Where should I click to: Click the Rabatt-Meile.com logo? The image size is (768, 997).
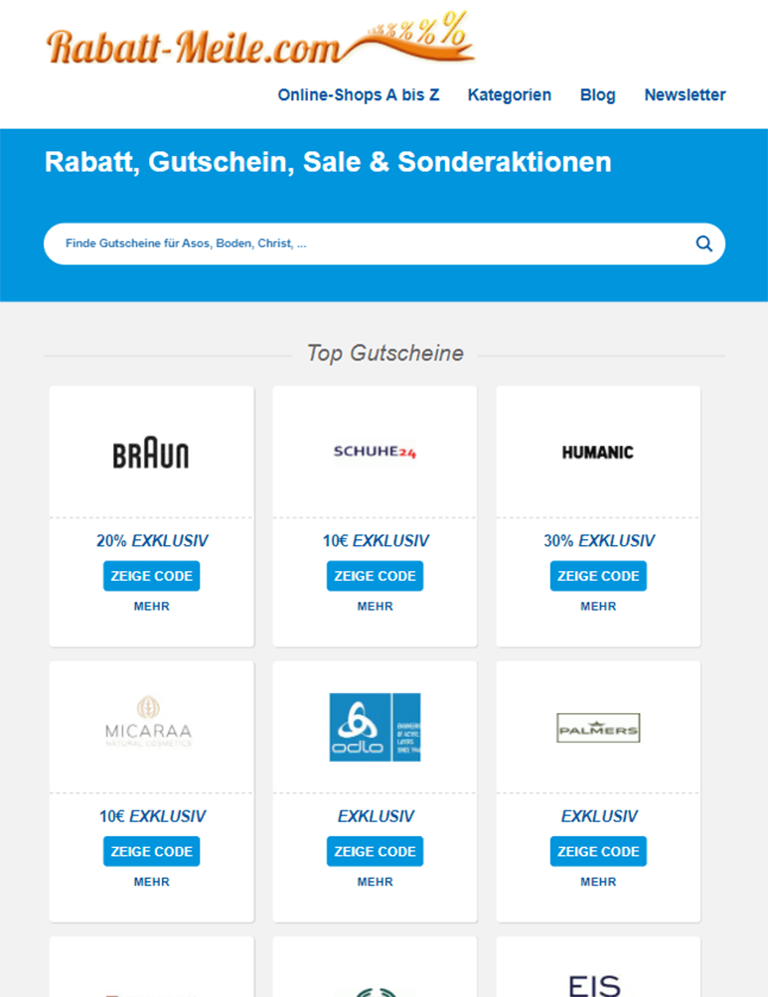coord(256,43)
